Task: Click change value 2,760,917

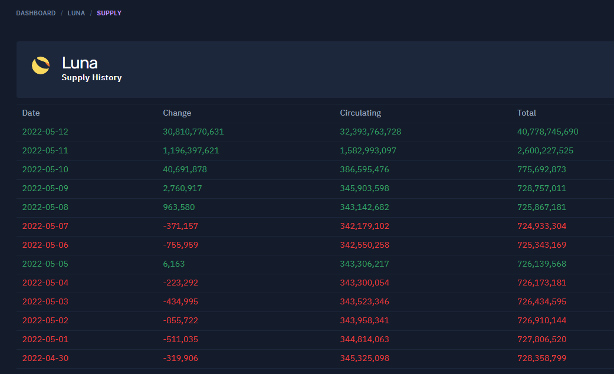Action: tap(182, 188)
